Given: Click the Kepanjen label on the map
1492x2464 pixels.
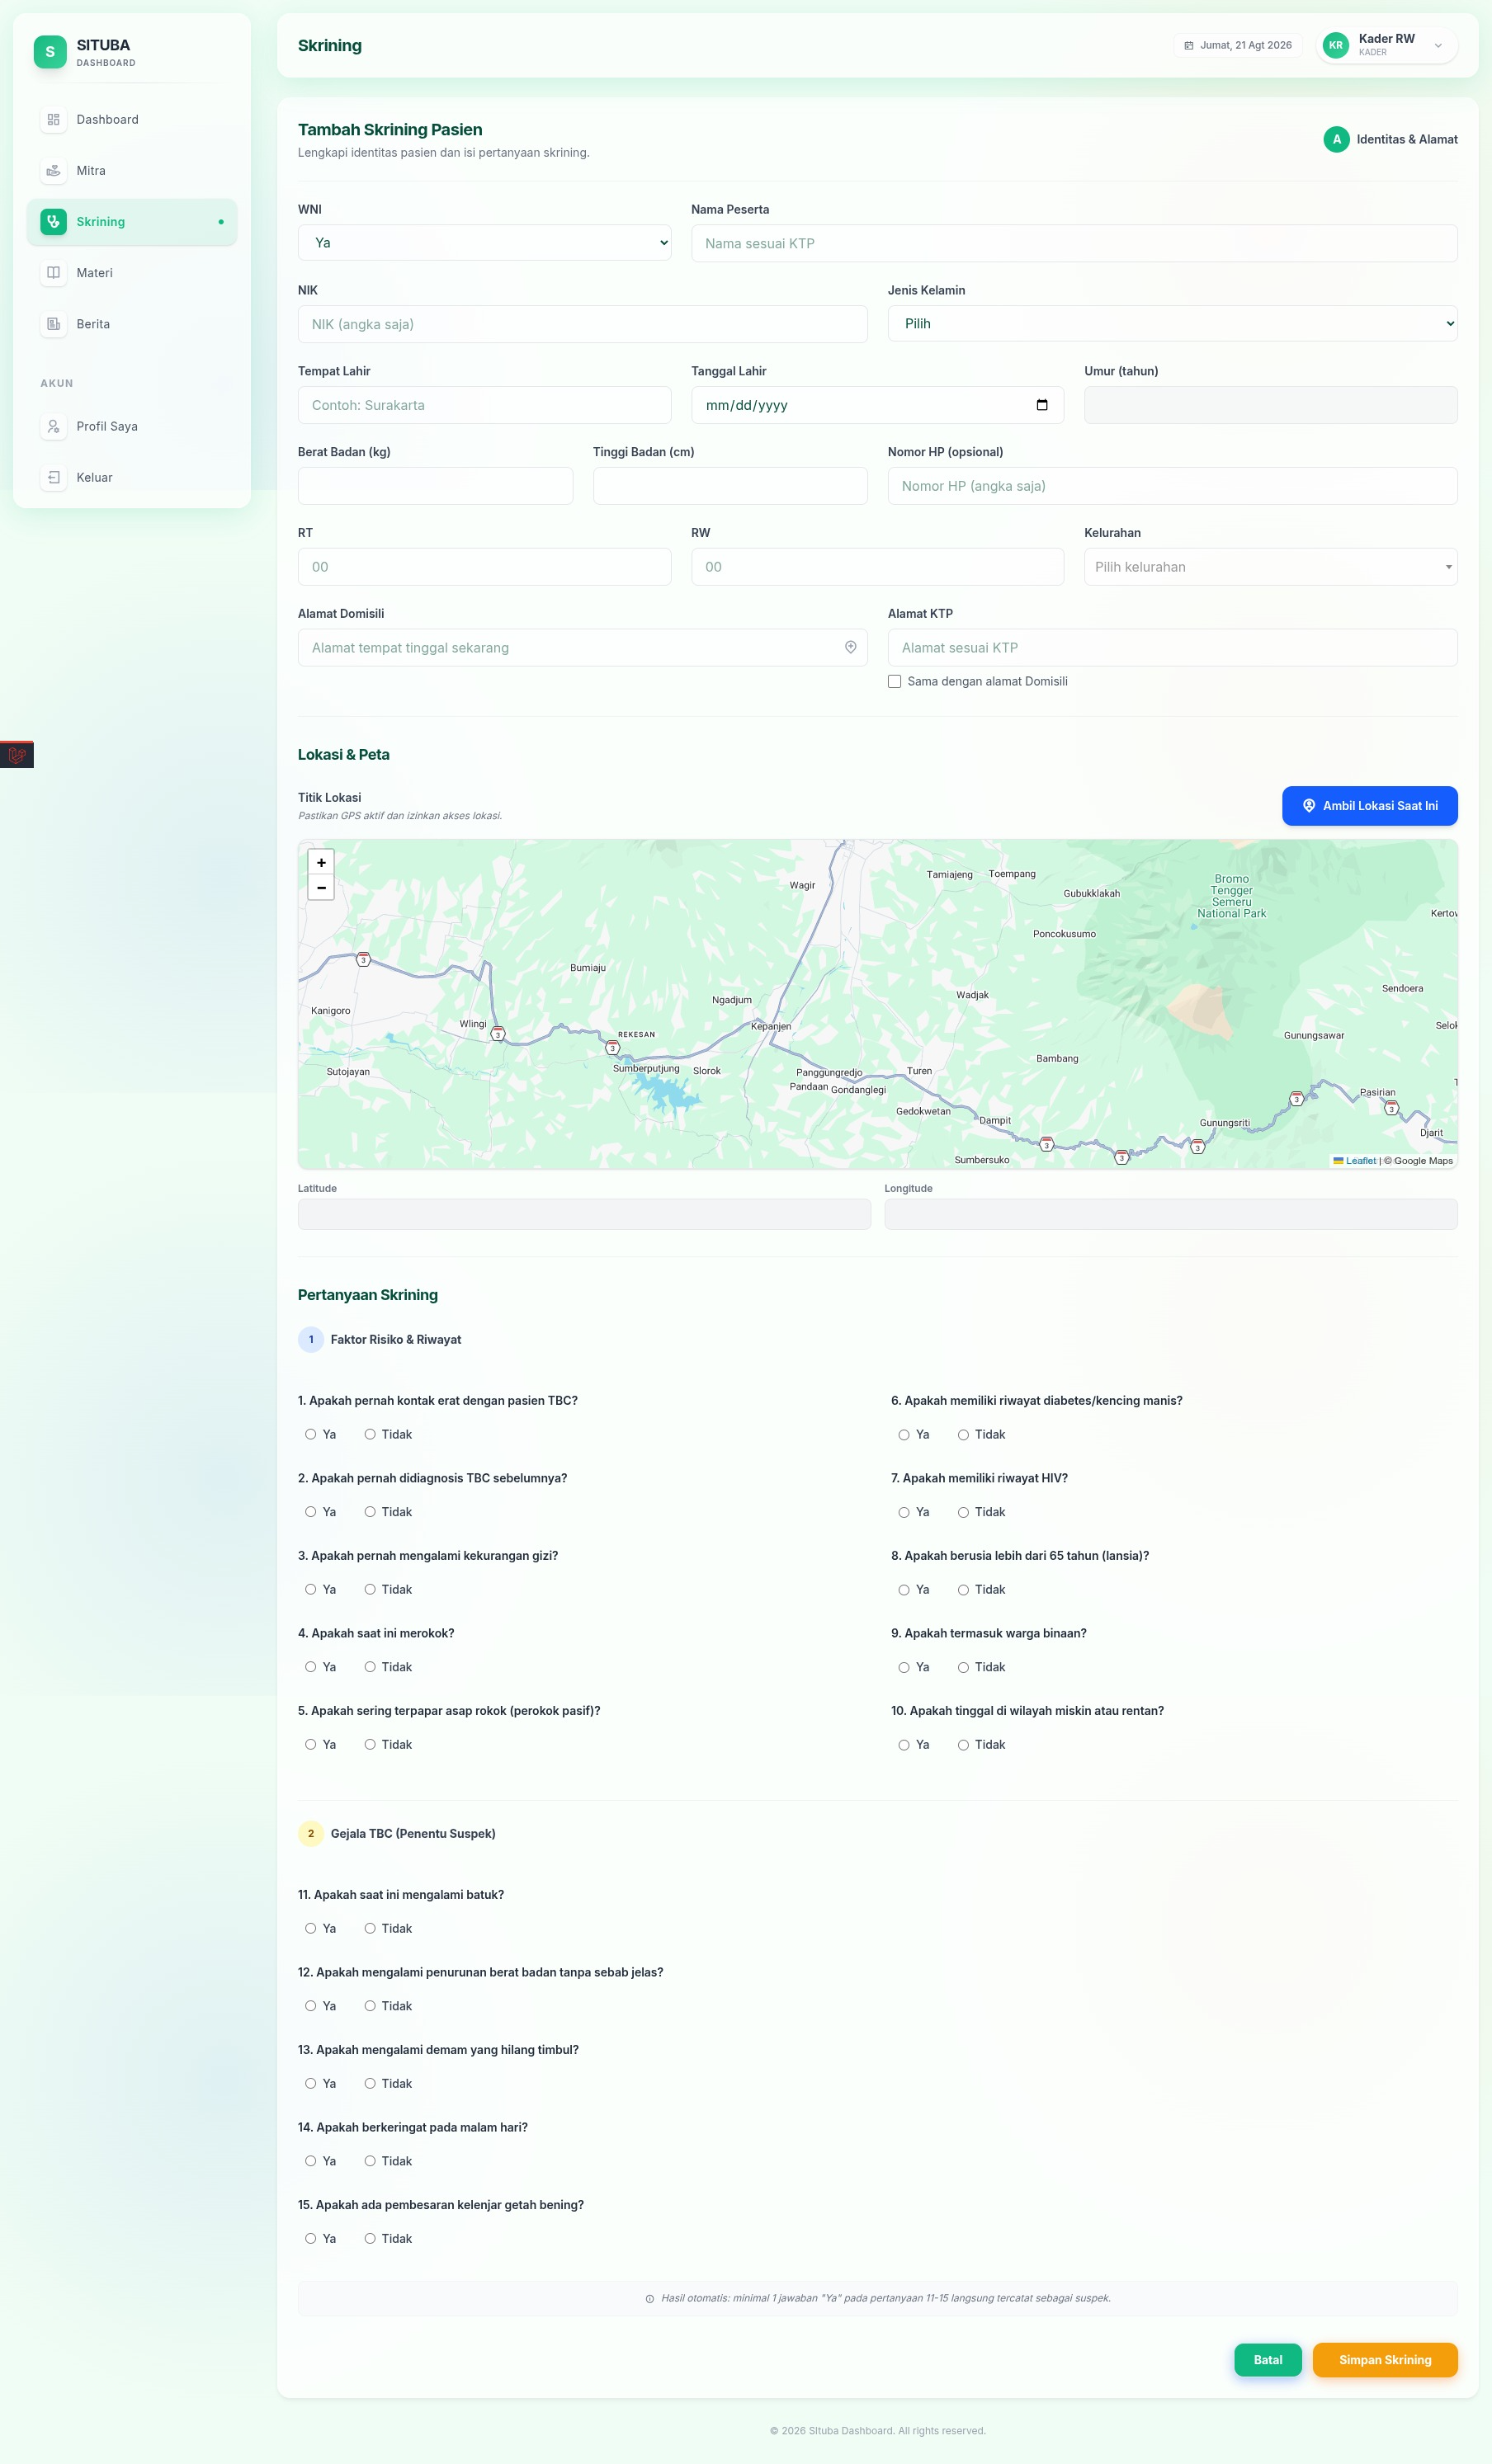Looking at the screenshot, I should click(771, 1027).
